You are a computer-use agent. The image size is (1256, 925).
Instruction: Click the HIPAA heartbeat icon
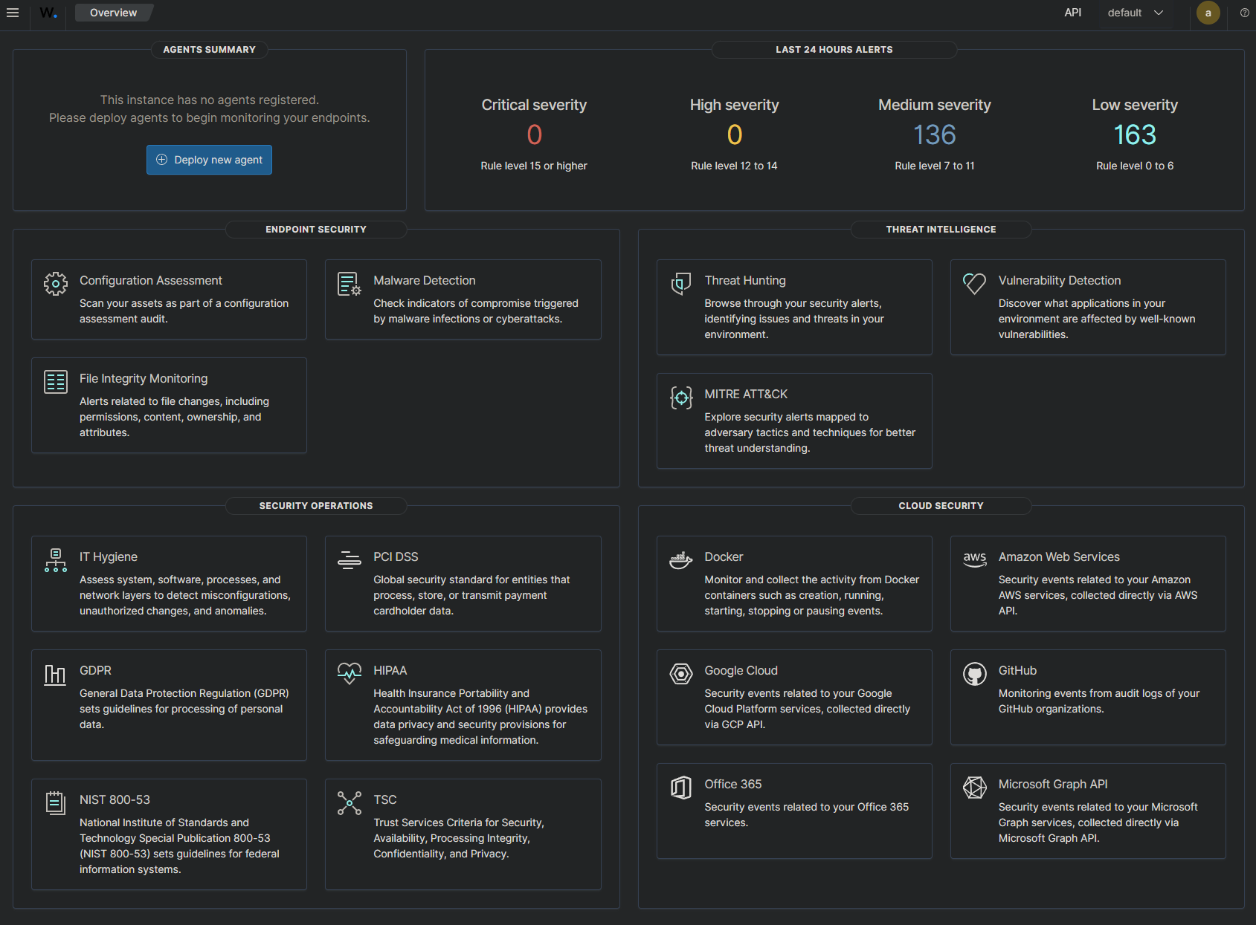pos(350,673)
